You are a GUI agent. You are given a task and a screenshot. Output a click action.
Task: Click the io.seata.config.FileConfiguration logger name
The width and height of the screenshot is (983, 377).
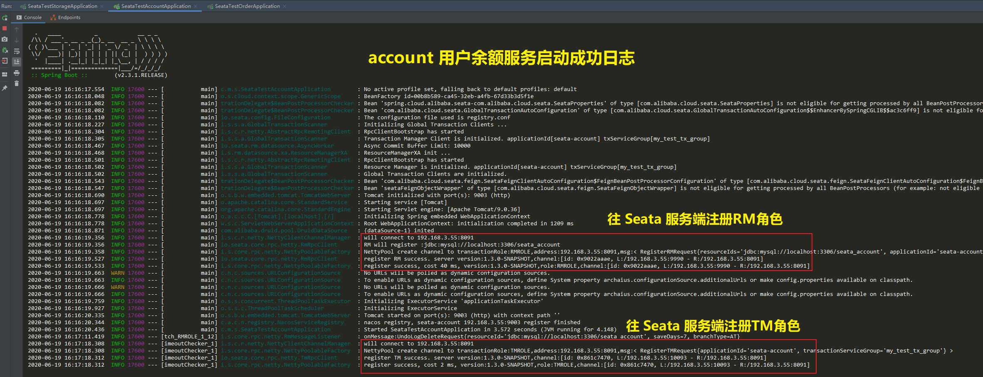click(275, 118)
